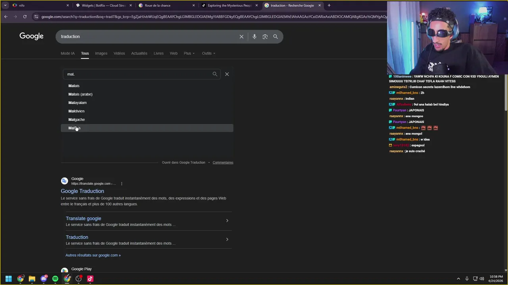This screenshot has height=285, width=508.
Task: Select the Vidéos search tab
Action: coord(119,53)
